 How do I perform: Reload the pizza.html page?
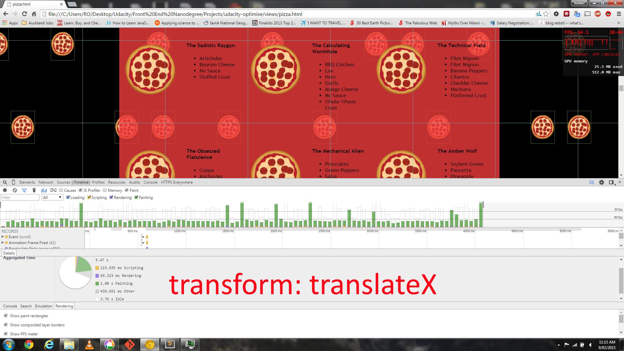click(24, 14)
